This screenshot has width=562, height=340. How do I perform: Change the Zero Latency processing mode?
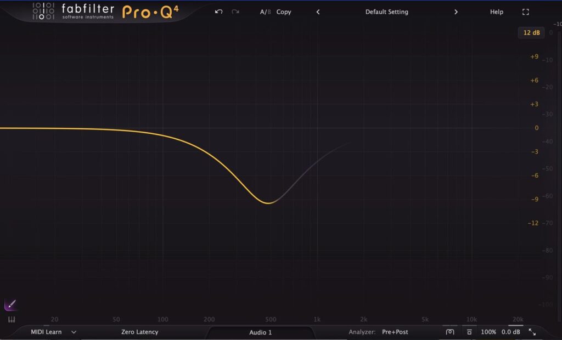(x=139, y=332)
